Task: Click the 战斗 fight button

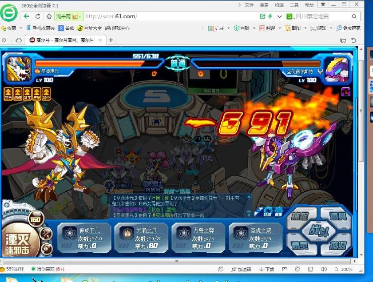Action: click(319, 231)
